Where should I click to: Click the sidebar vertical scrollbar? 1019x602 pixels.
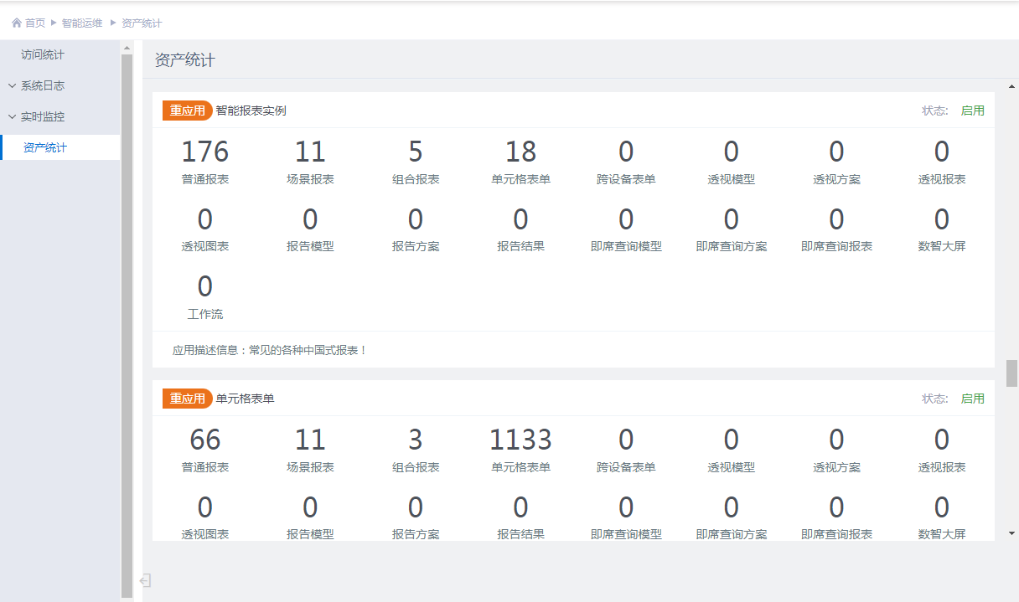pyautogui.click(x=127, y=318)
